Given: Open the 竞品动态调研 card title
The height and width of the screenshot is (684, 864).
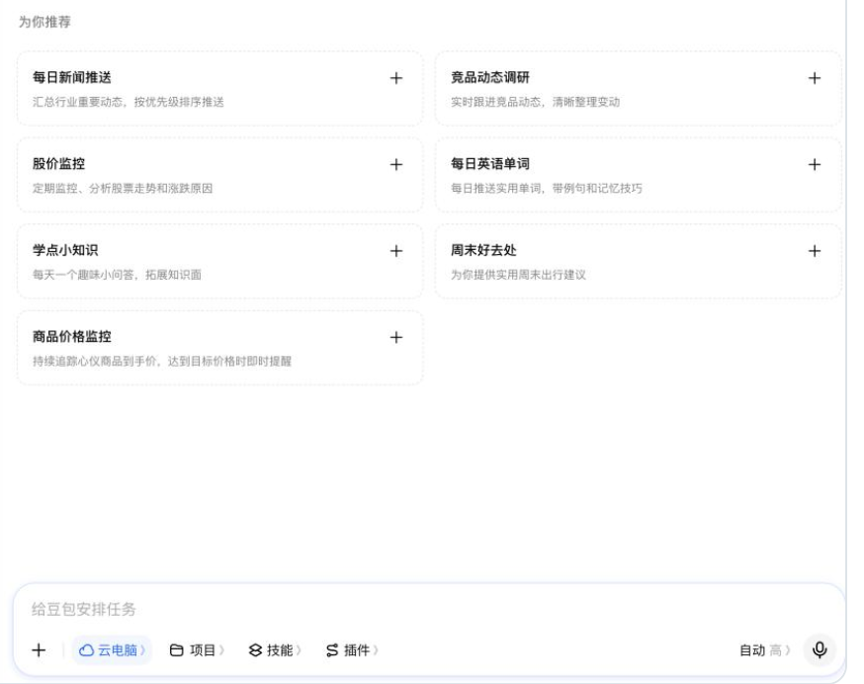Looking at the screenshot, I should point(490,78).
